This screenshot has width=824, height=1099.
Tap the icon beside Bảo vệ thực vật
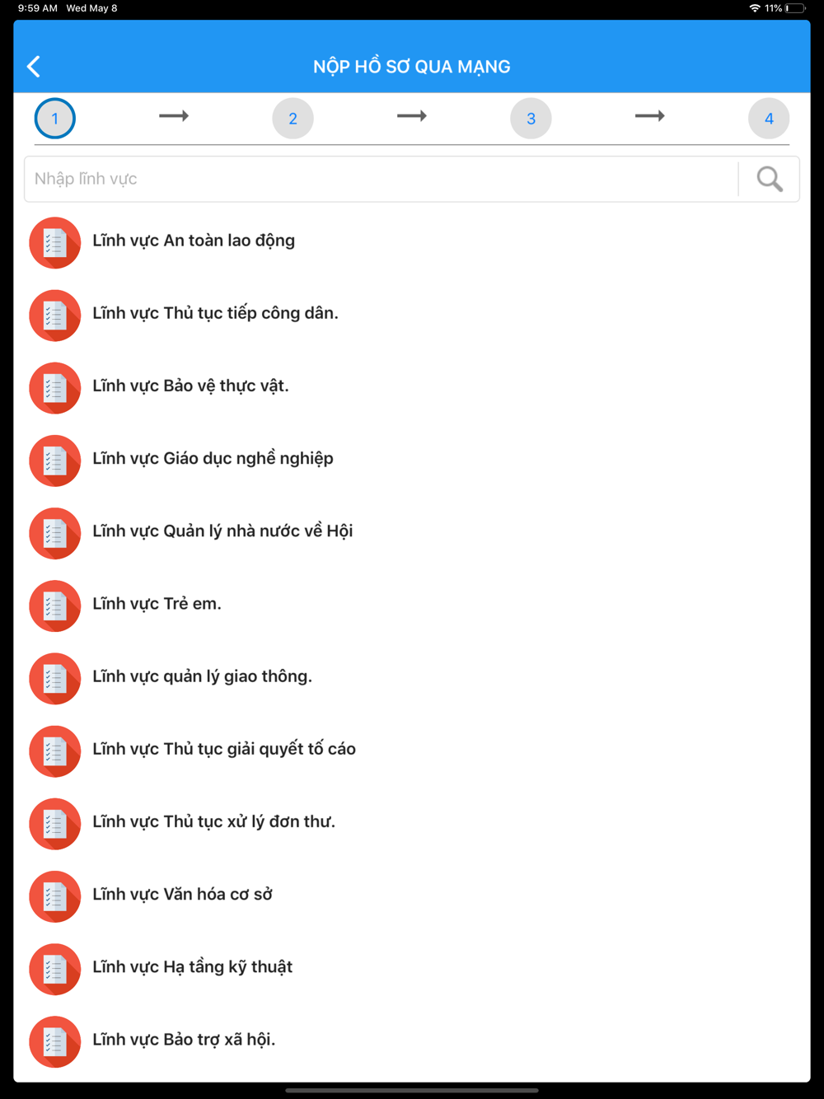pyautogui.click(x=55, y=388)
